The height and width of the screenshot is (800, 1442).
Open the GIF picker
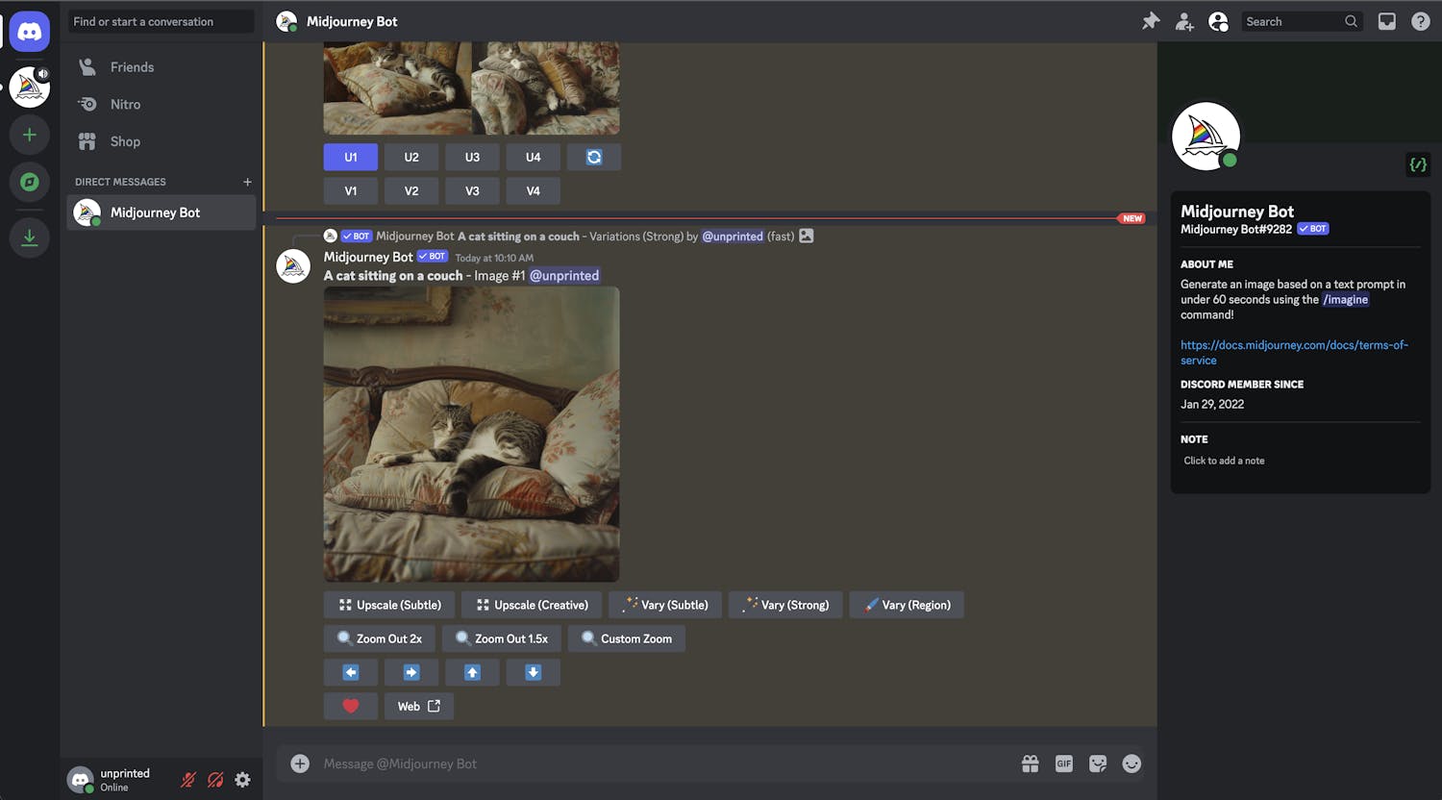pos(1064,763)
